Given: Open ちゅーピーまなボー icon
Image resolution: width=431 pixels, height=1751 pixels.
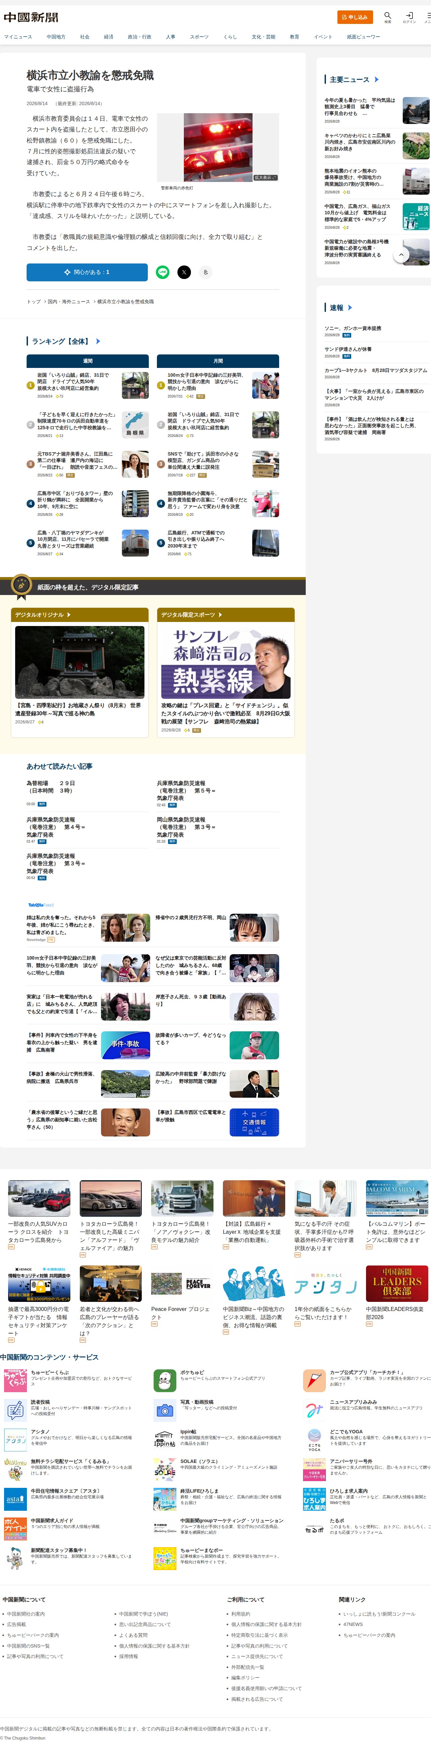Looking at the screenshot, I should tap(165, 1559).
